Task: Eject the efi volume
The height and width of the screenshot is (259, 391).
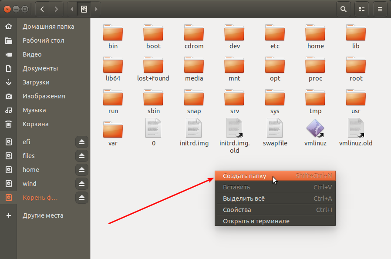Action: point(81,141)
